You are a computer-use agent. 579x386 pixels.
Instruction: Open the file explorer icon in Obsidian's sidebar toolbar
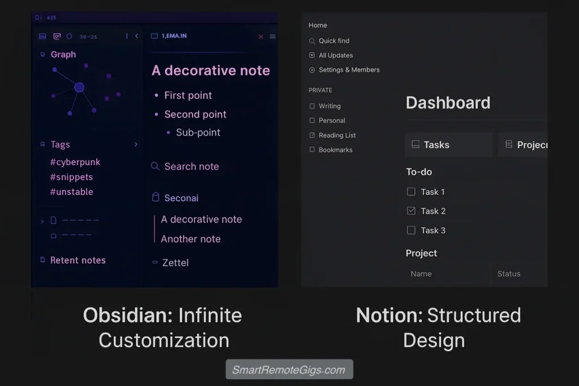click(42, 36)
